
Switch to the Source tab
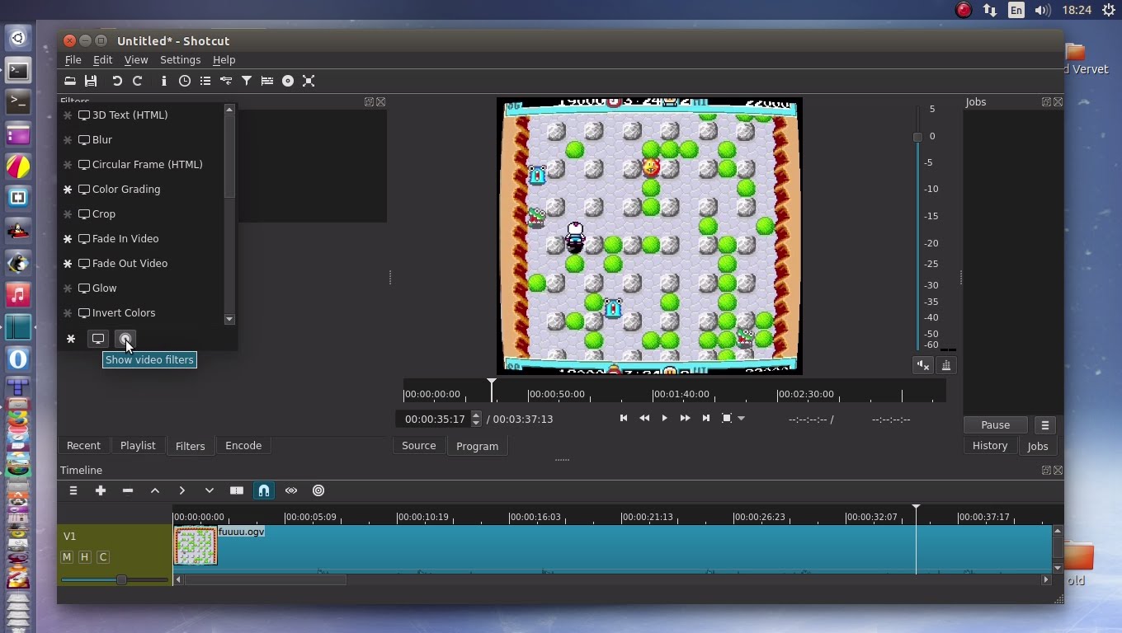[419, 446]
